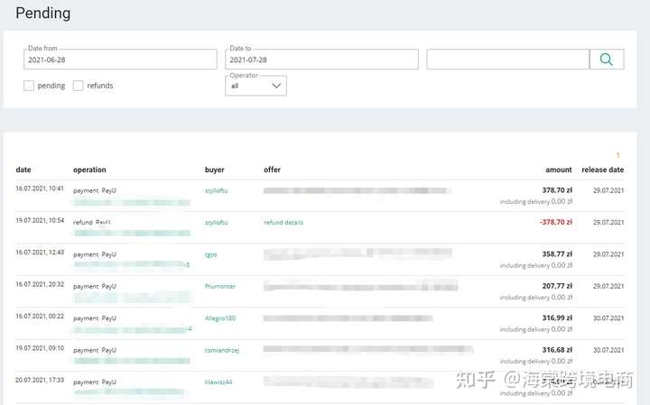The image size is (650, 405).
Task: Click the date column header
Action: click(x=23, y=170)
